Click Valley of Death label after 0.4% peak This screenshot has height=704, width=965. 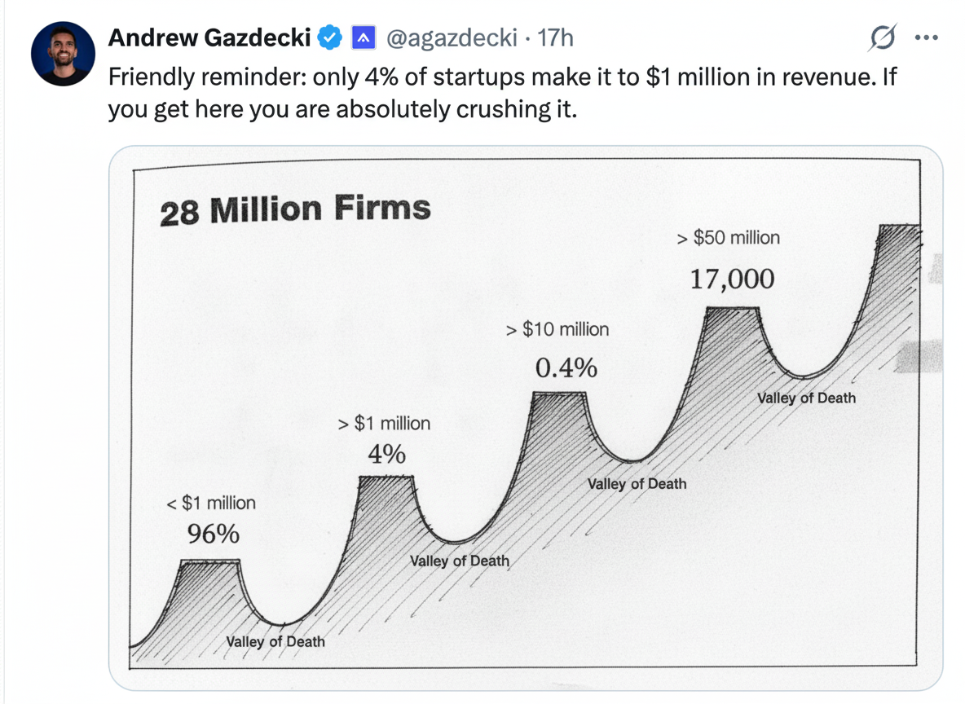637,484
